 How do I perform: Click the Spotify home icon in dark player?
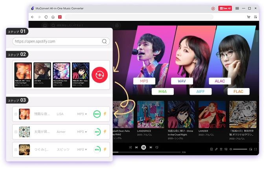tap(45, 25)
